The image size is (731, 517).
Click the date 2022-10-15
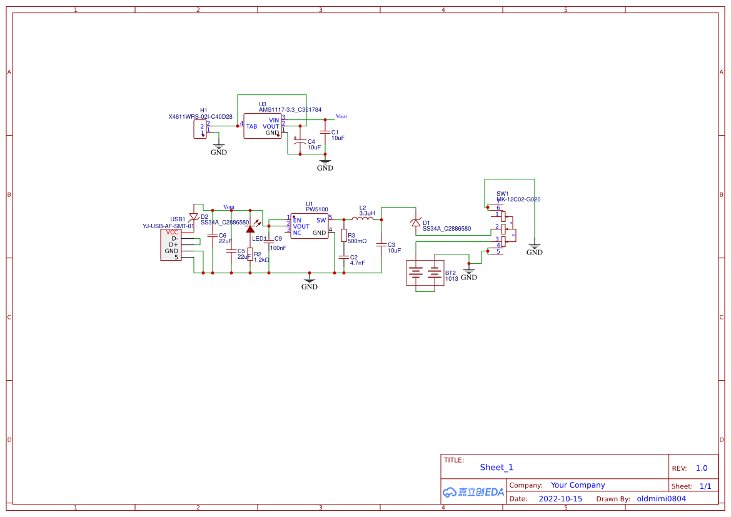click(560, 499)
